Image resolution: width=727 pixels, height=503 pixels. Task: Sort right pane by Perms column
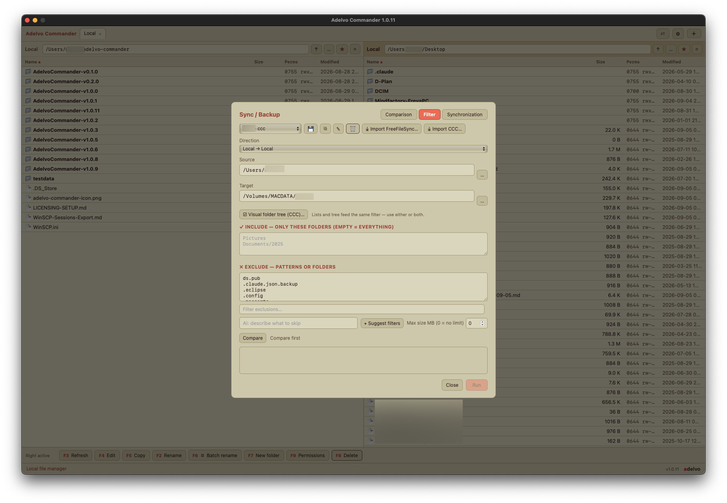[x=633, y=62]
